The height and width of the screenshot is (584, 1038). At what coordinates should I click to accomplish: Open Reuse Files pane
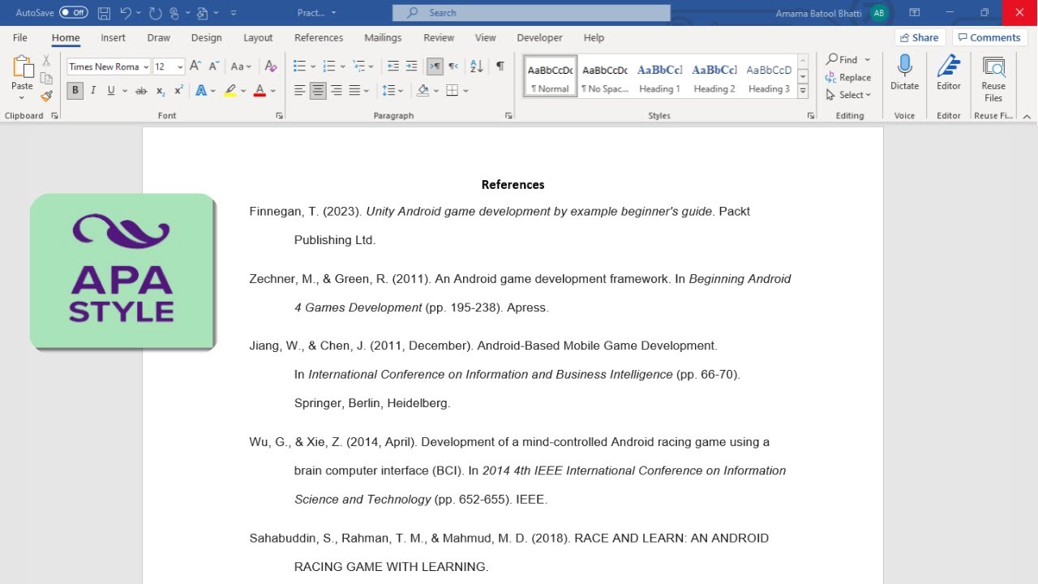pyautogui.click(x=993, y=79)
